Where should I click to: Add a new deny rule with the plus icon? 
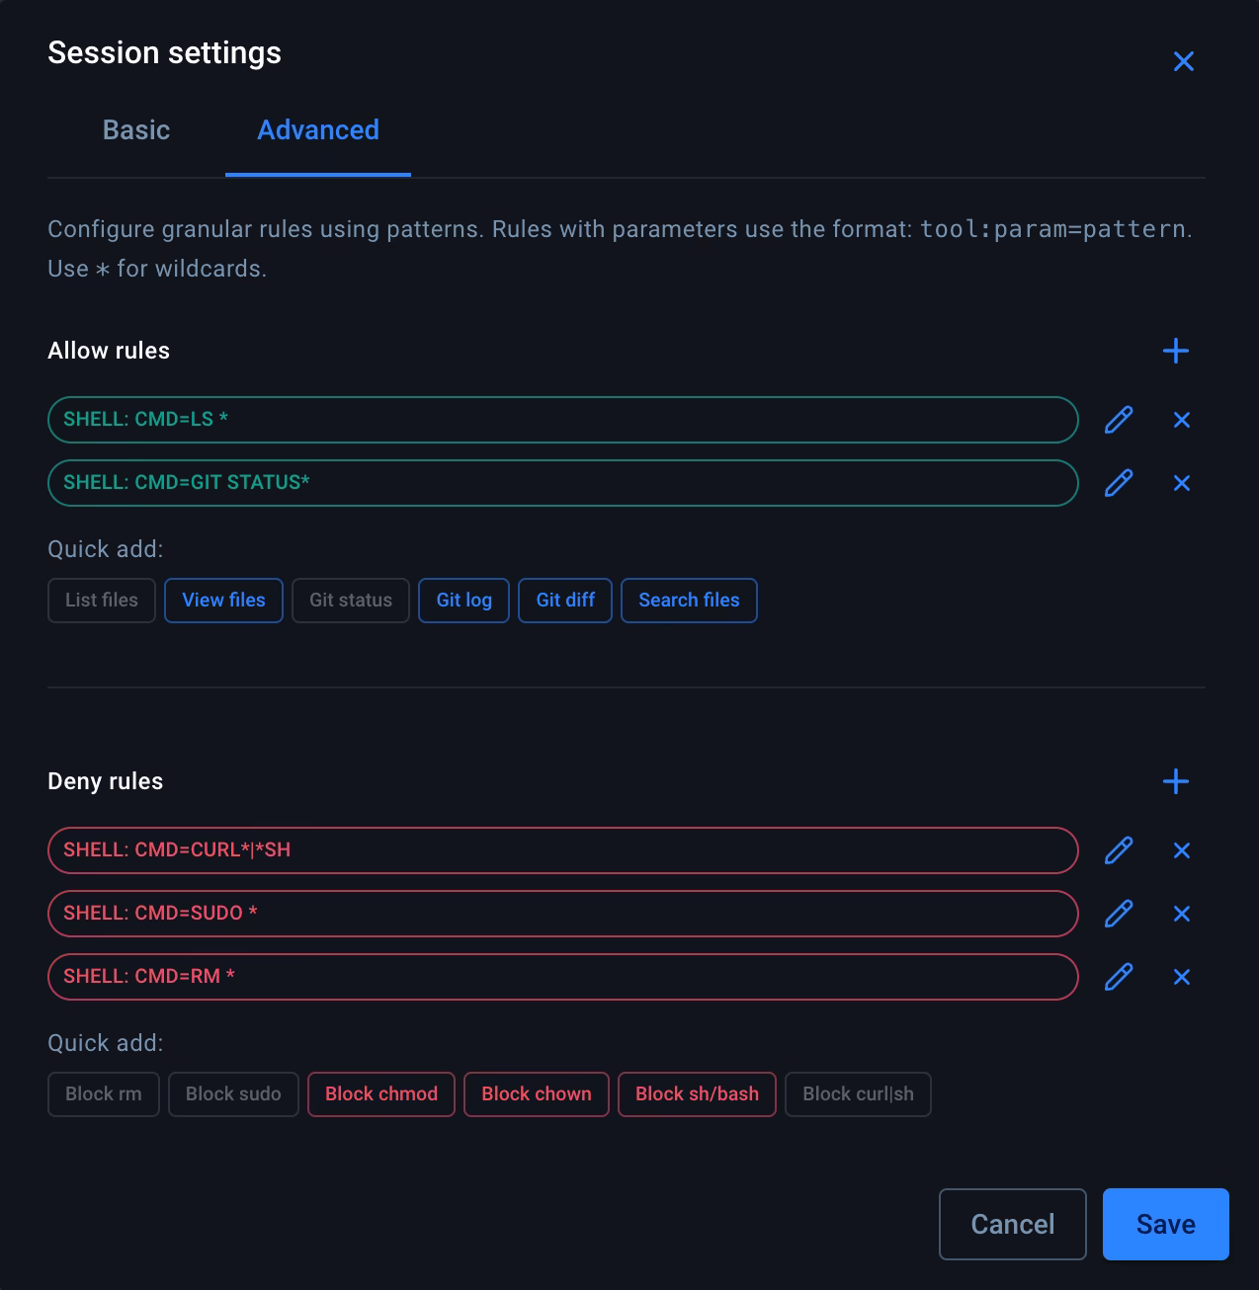tap(1176, 781)
